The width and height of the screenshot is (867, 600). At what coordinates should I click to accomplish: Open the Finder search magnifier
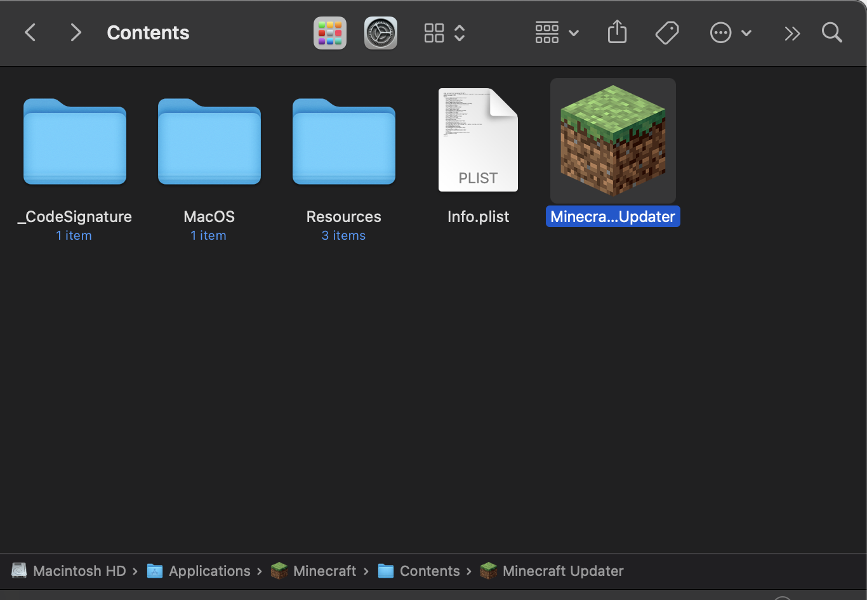831,32
